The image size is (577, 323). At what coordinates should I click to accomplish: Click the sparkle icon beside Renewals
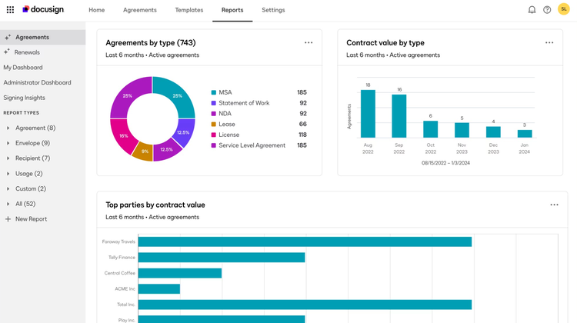point(7,52)
